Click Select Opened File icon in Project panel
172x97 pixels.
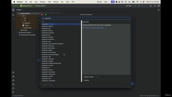tap(49, 10)
